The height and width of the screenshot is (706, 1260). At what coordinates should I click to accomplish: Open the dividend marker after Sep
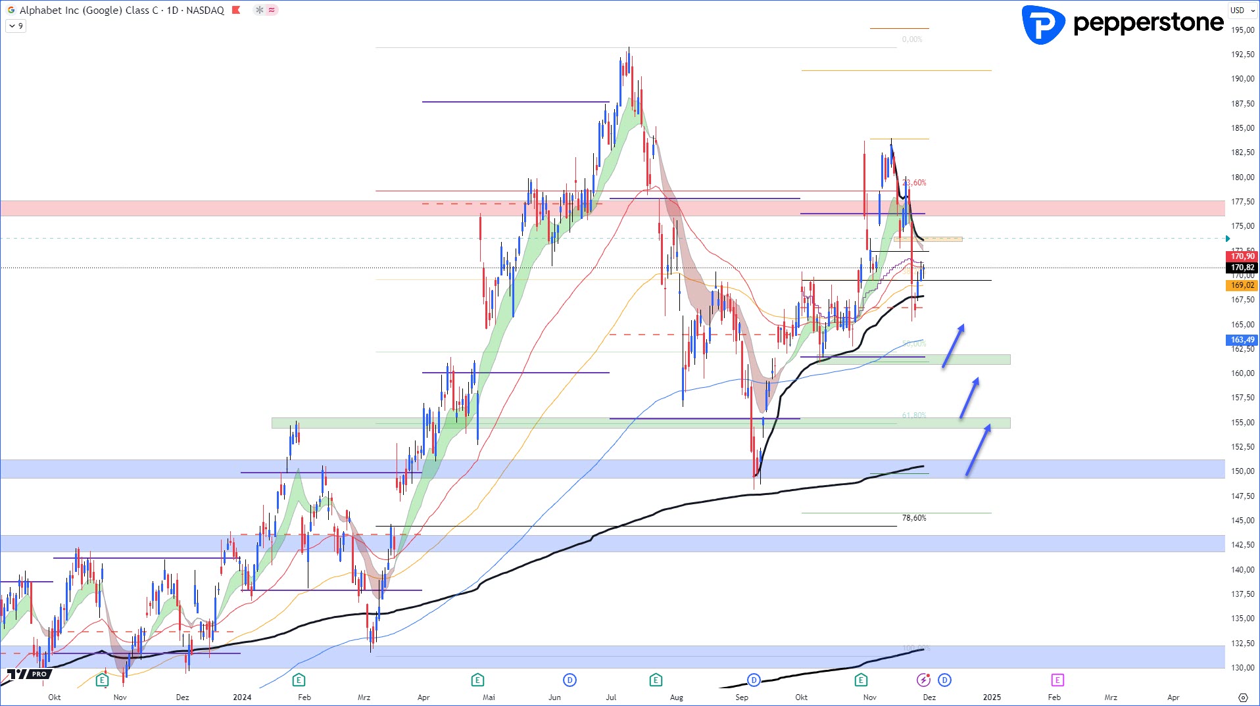[x=754, y=680]
